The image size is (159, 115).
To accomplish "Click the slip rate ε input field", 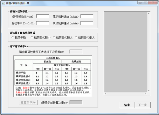I will (x=43, y=23).
